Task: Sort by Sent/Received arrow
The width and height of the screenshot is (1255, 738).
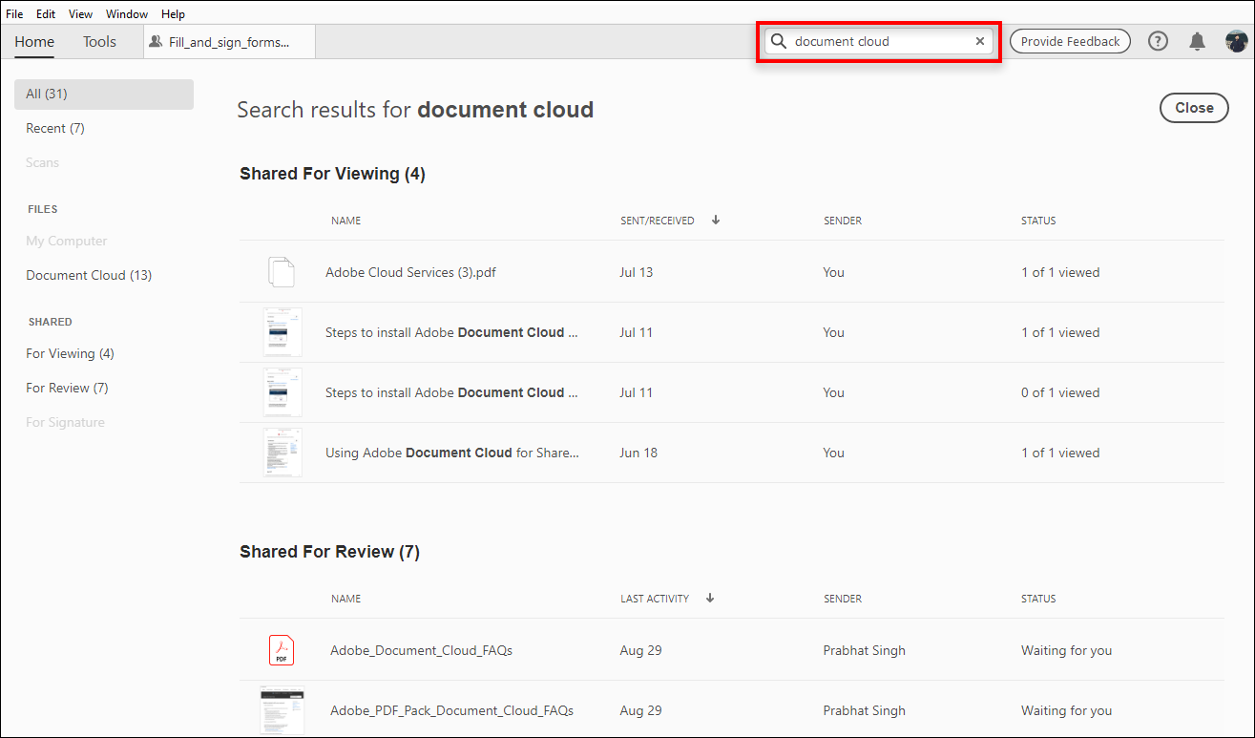Action: click(716, 221)
